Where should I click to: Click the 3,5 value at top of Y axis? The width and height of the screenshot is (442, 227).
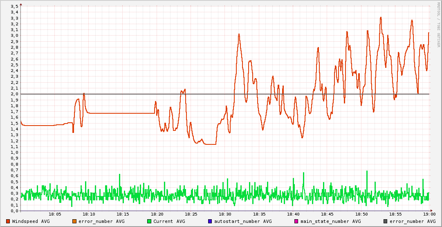click(14, 6)
